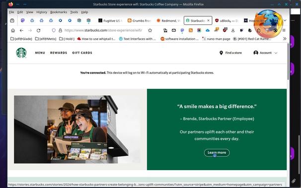The image size is (301, 188).
Task: Open the Help menu
Action: (84, 12)
